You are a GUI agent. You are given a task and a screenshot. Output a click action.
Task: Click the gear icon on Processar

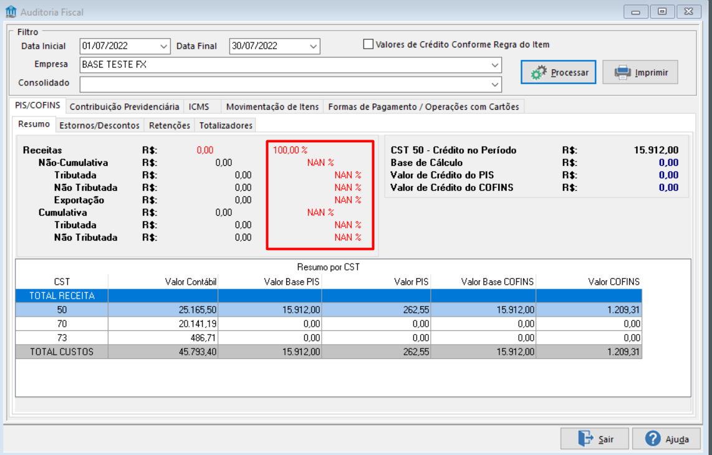click(539, 73)
